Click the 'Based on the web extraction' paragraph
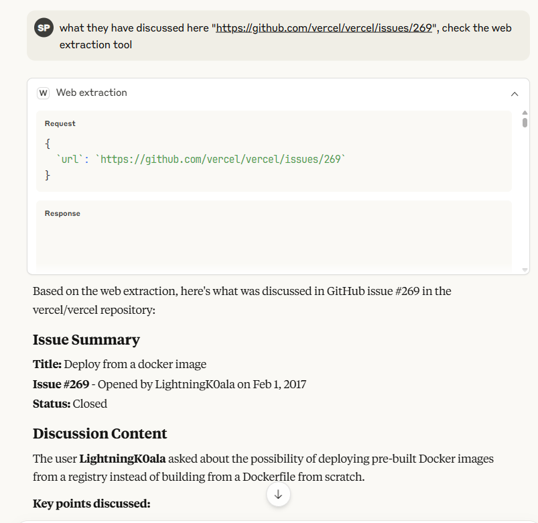This screenshot has width=538, height=523. (x=242, y=300)
